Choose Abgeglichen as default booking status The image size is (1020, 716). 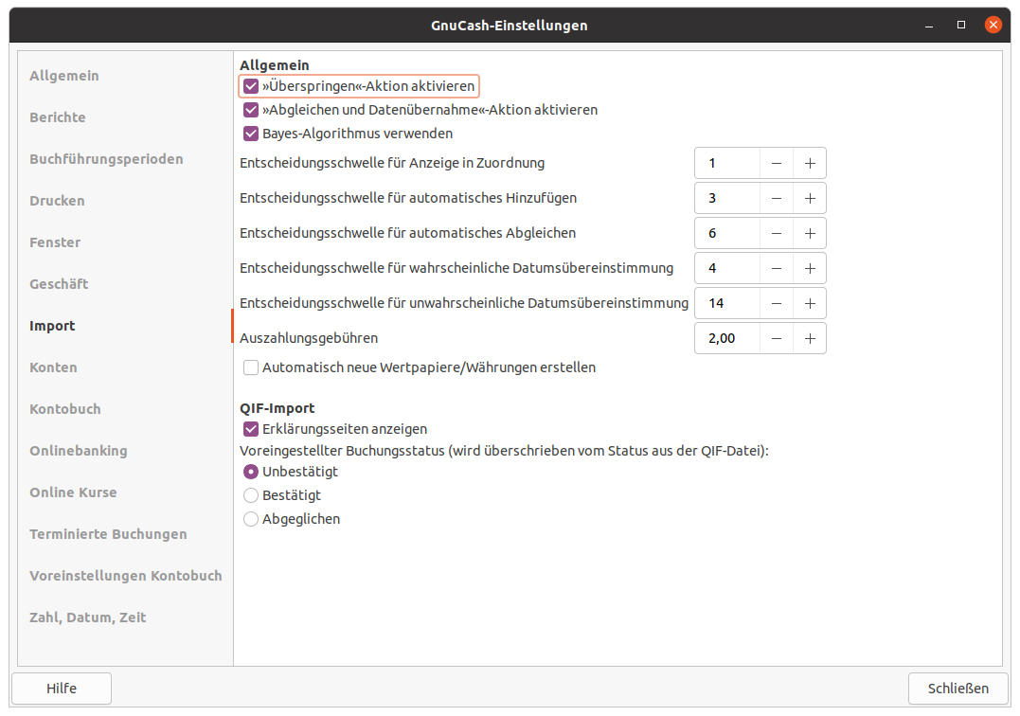[251, 519]
